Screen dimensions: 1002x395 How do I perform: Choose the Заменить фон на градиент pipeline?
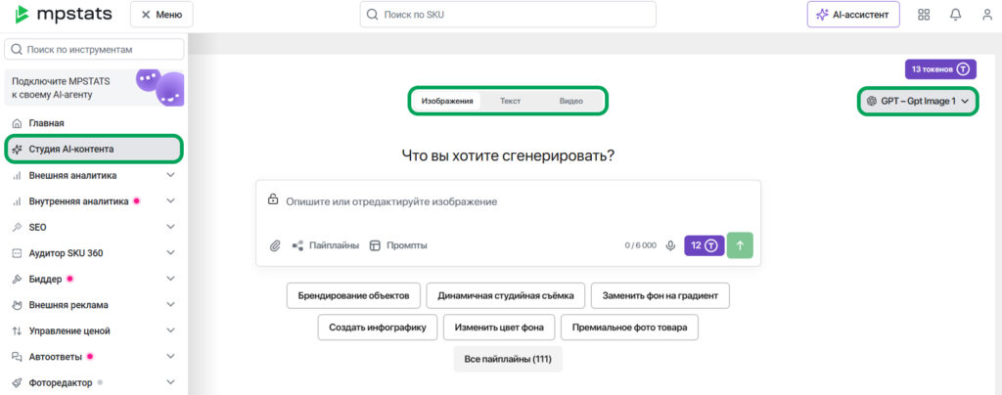pyautogui.click(x=660, y=295)
